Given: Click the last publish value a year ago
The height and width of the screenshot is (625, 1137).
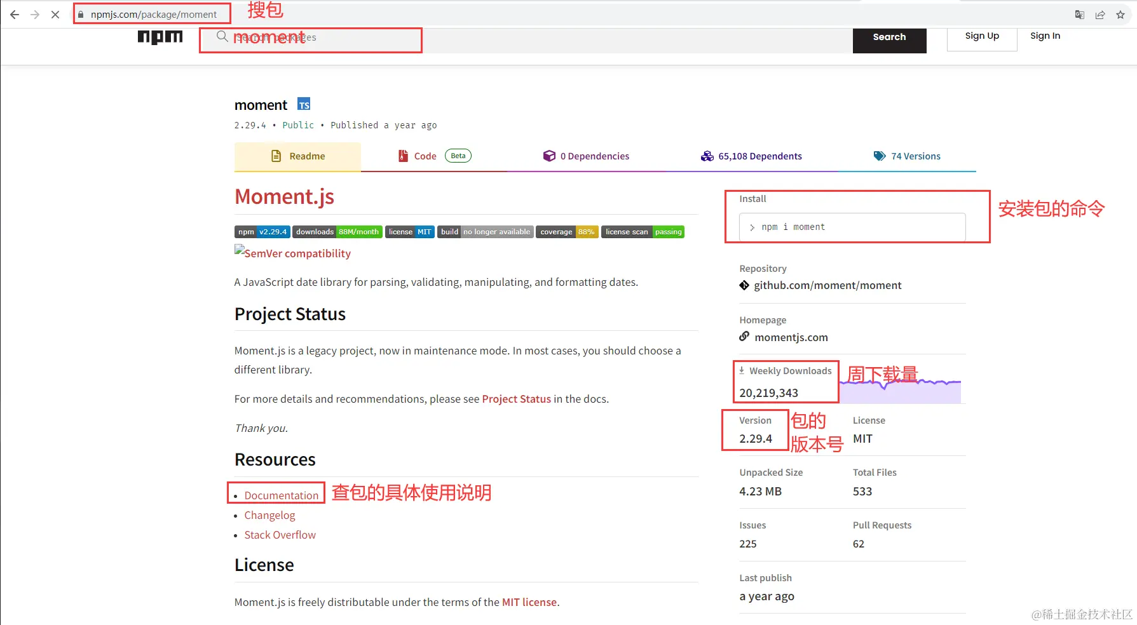Looking at the screenshot, I should [766, 596].
